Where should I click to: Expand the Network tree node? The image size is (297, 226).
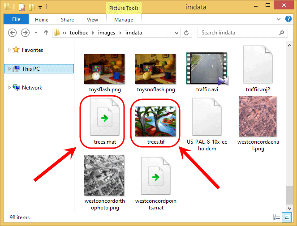9,87
